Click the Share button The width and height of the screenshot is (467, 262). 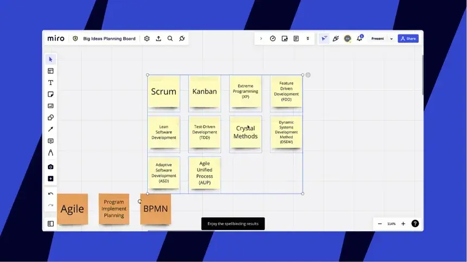[408, 39]
